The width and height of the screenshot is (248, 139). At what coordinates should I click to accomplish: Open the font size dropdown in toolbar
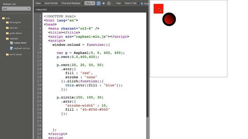(x=90, y=3)
